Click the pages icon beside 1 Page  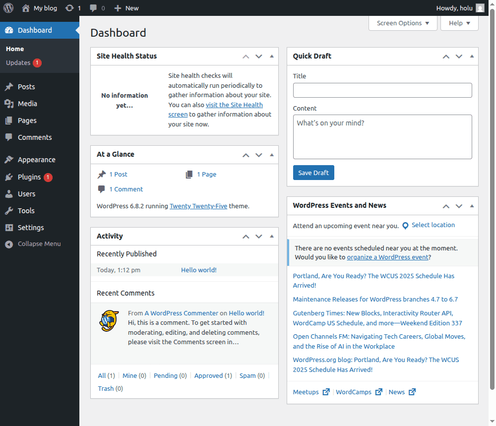pos(189,174)
